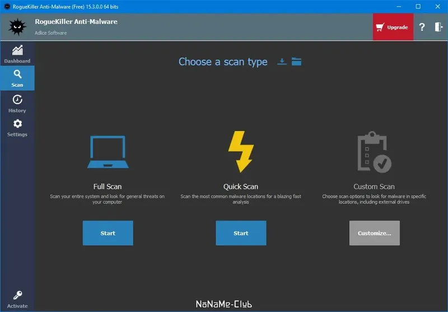The height and width of the screenshot is (312, 448).
Task: Click the Full Scan title text
Action: 108,187
